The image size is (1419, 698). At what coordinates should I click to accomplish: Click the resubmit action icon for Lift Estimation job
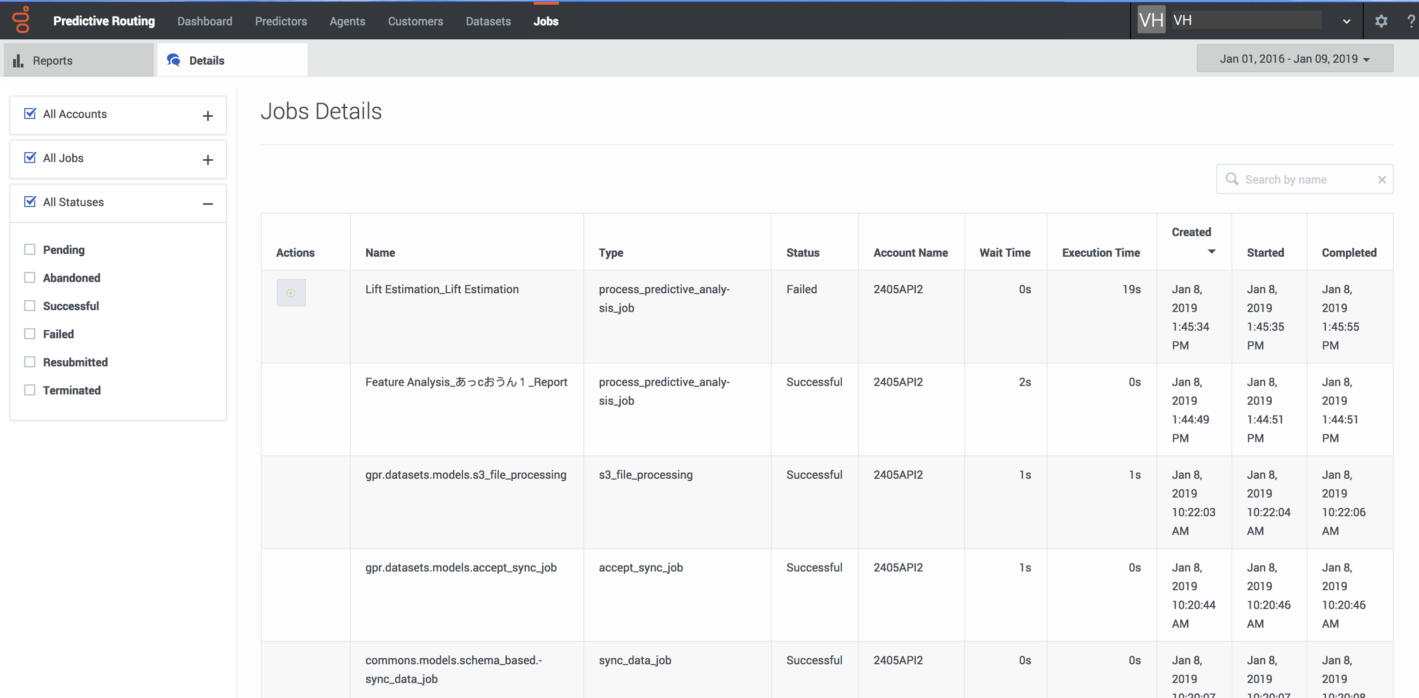[291, 293]
